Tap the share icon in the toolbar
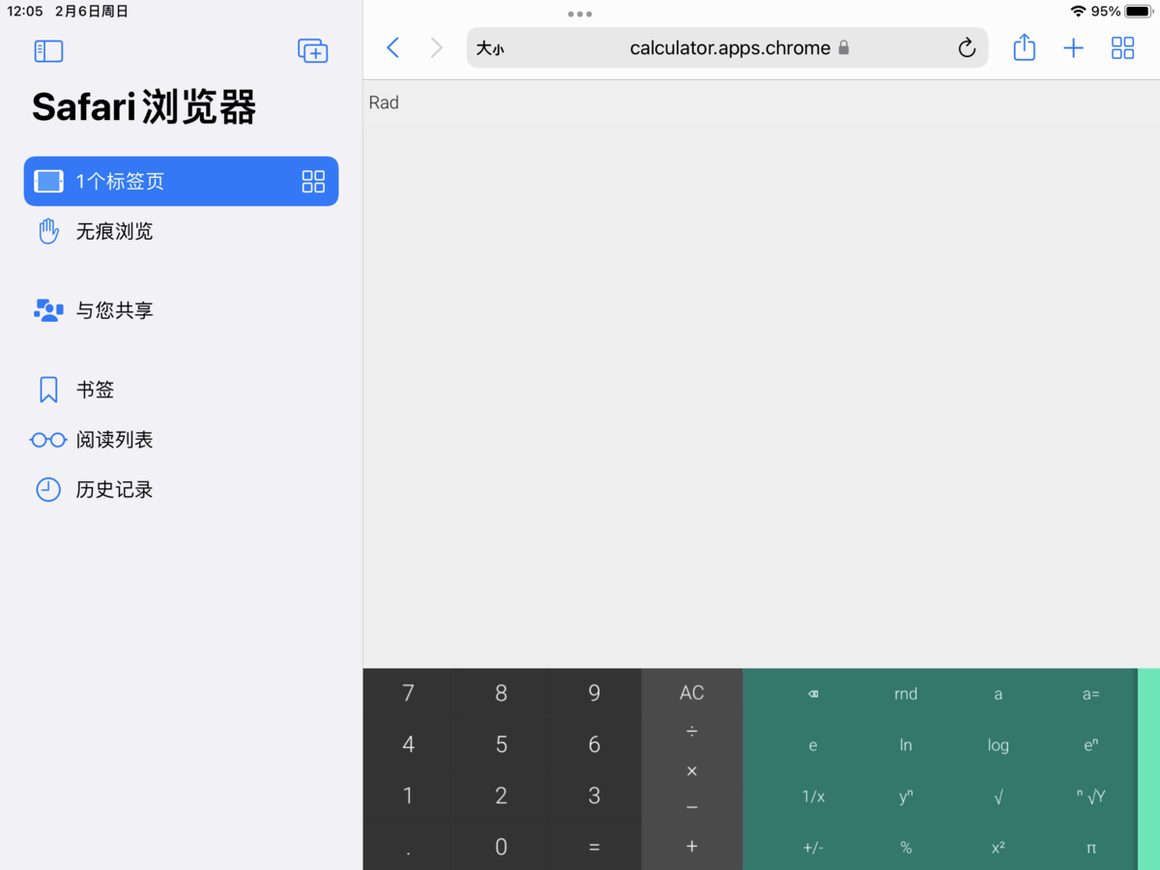The height and width of the screenshot is (870, 1160). 1025,47
